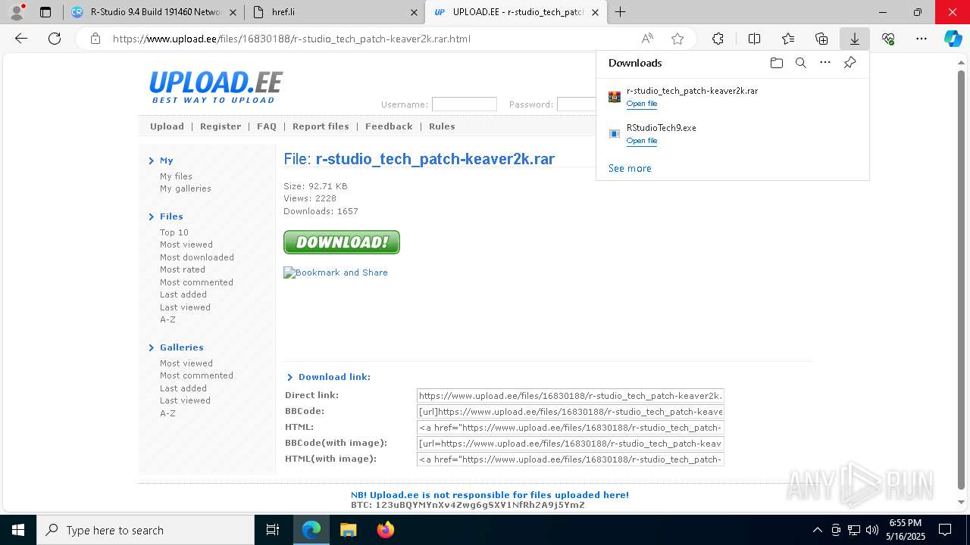Screen dimensions: 970x545
Task: Open Feedback in site menu
Action: (x=389, y=126)
